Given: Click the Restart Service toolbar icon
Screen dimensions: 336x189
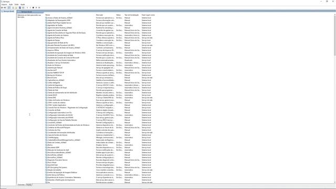Looking at the screenshot, I should click(39, 7).
